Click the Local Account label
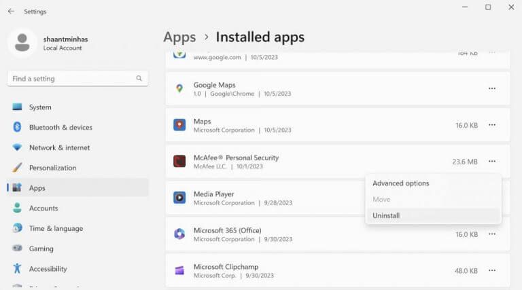 click(63, 48)
